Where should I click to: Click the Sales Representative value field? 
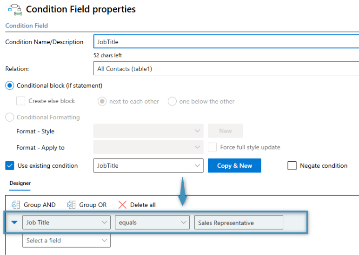(x=239, y=222)
